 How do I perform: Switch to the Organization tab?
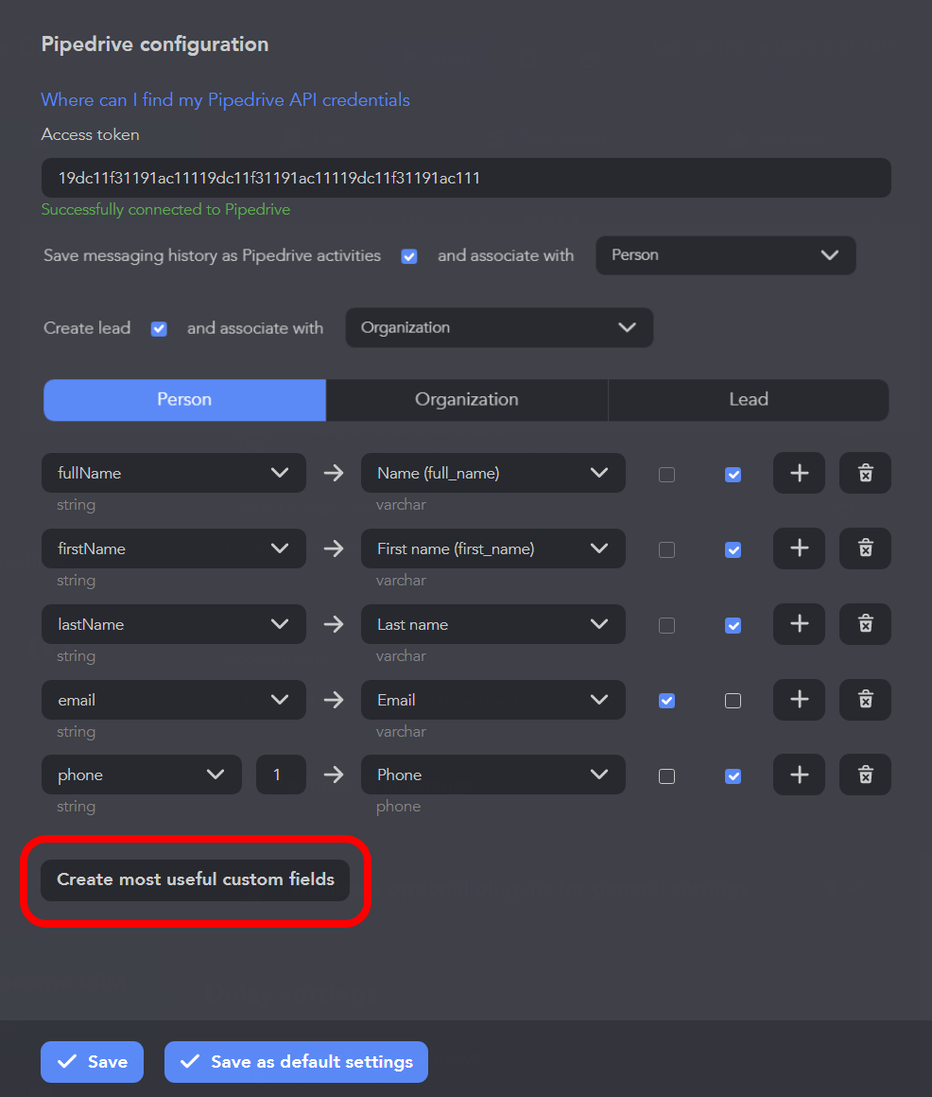[x=467, y=399]
